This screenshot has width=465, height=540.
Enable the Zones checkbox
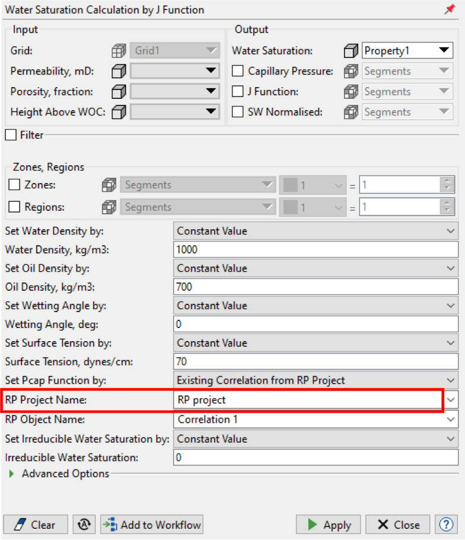15,185
